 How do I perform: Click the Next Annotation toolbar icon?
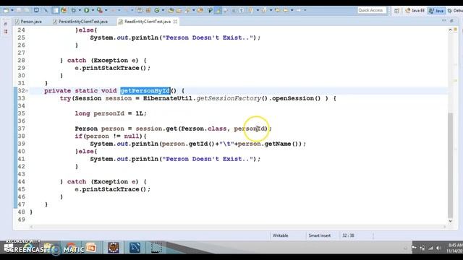coord(250,10)
